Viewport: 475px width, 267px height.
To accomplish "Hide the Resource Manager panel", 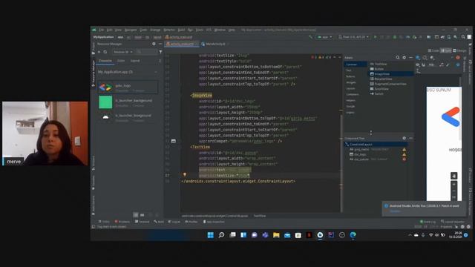I will pos(160,44).
